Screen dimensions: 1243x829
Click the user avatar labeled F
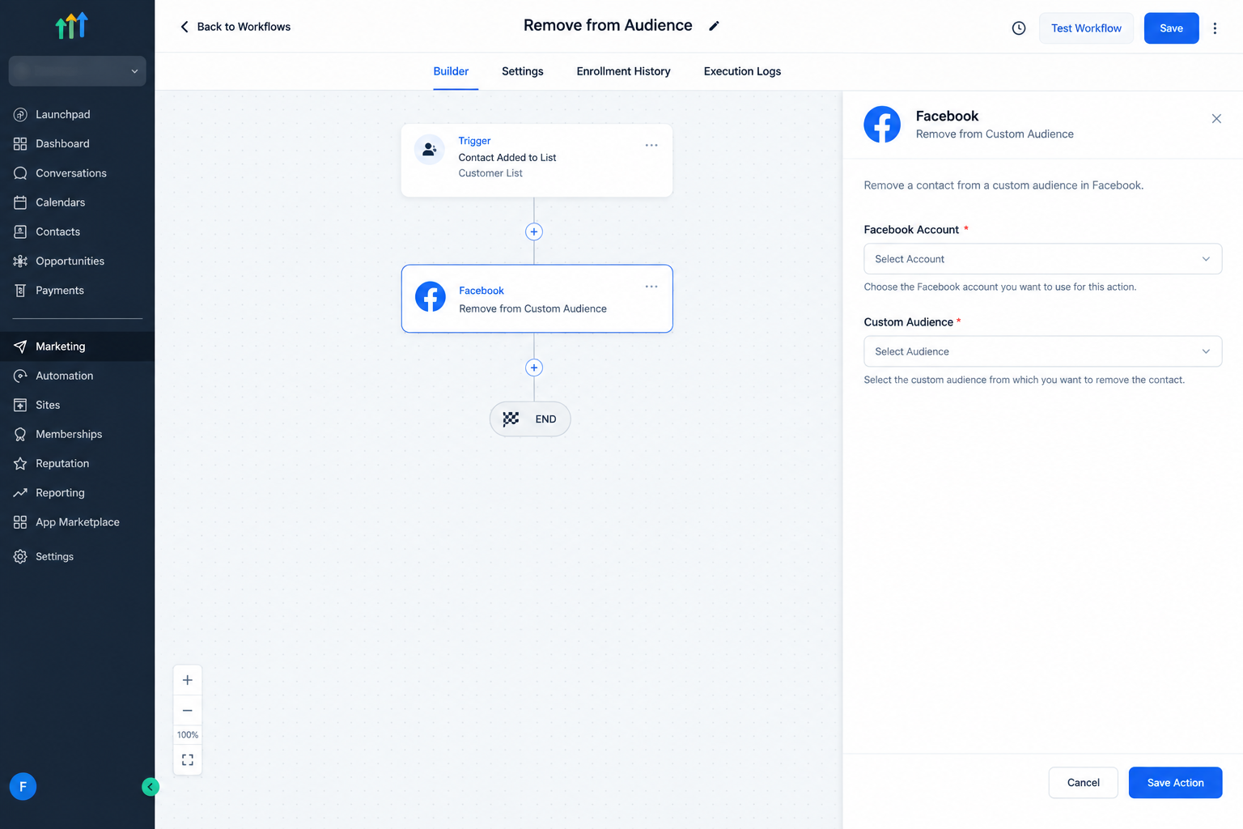click(x=23, y=786)
